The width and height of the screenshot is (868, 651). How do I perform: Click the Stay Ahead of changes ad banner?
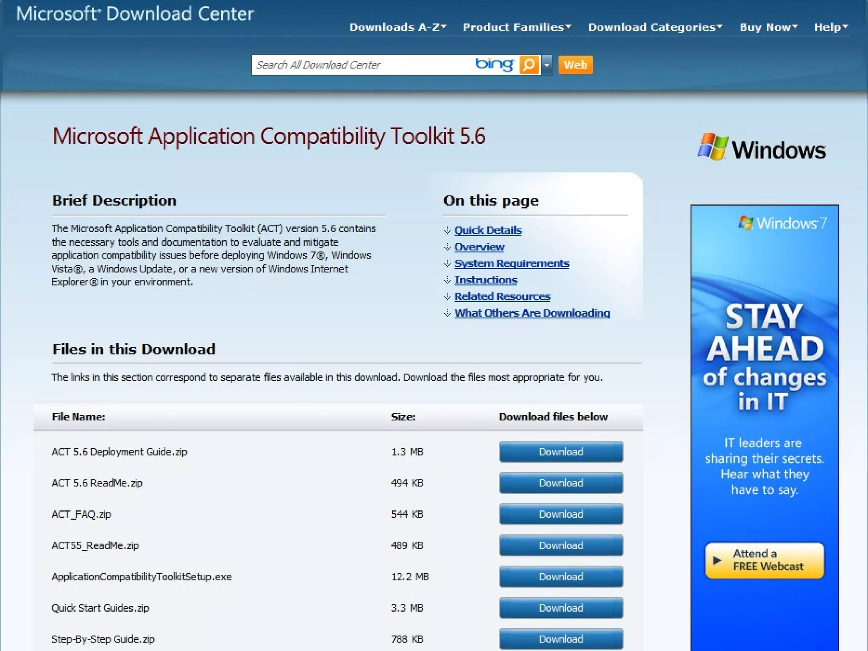(765, 428)
